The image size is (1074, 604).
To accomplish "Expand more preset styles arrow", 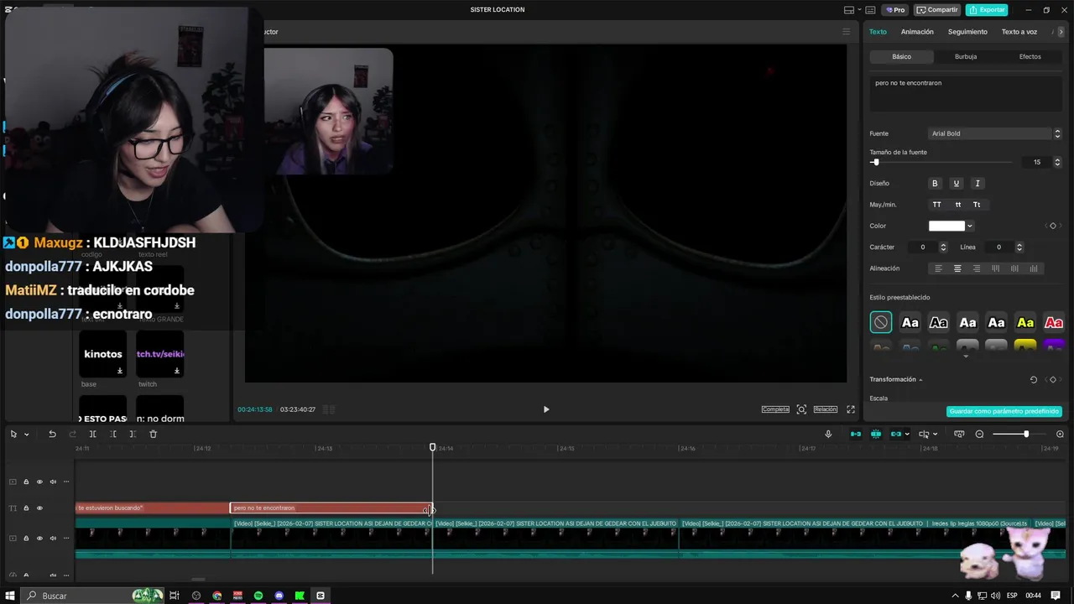I will [x=966, y=357].
